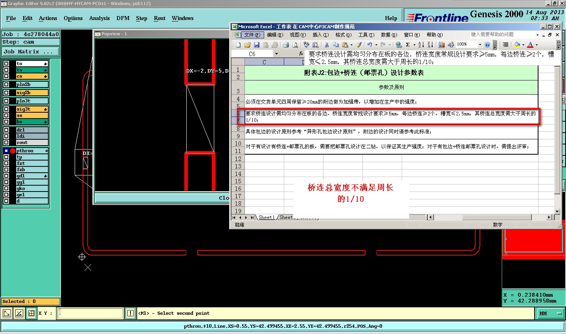
Task: Click Excel horizontal scrollbar right arrow
Action: [549, 217]
